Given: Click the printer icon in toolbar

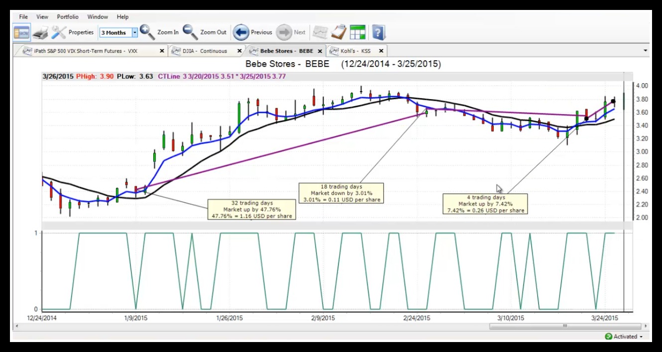Looking at the screenshot, I should pyautogui.click(x=41, y=33).
